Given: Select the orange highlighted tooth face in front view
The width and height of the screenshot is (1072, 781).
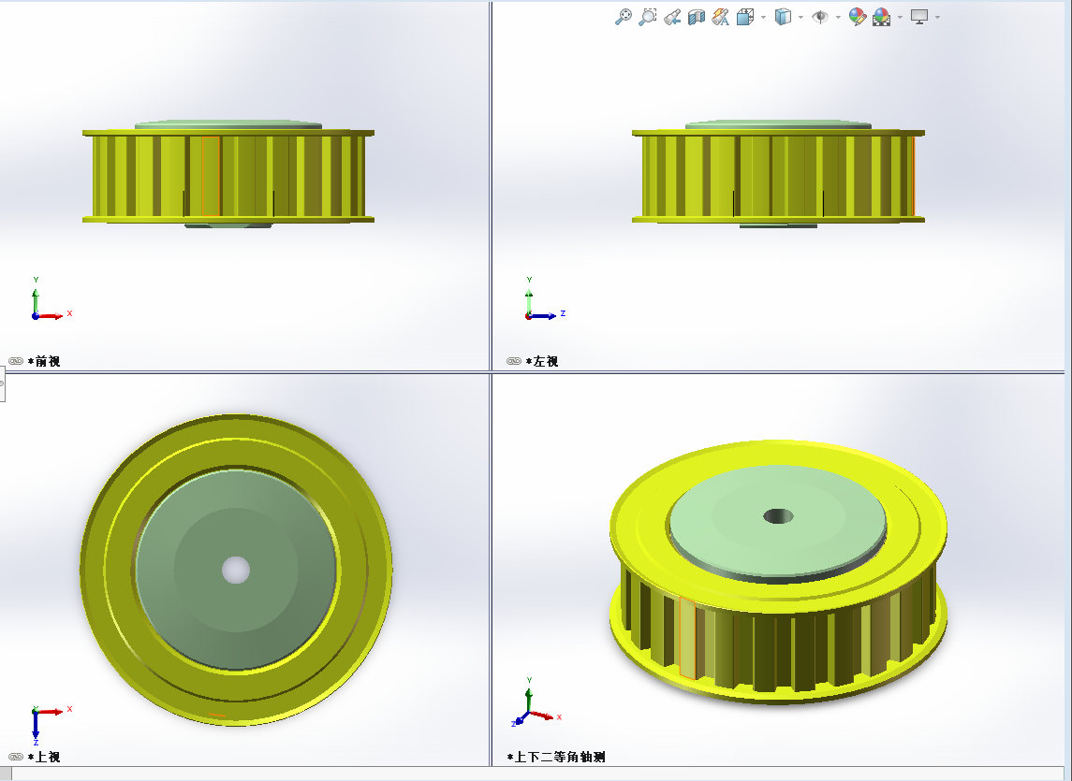Looking at the screenshot, I should coord(212,176).
